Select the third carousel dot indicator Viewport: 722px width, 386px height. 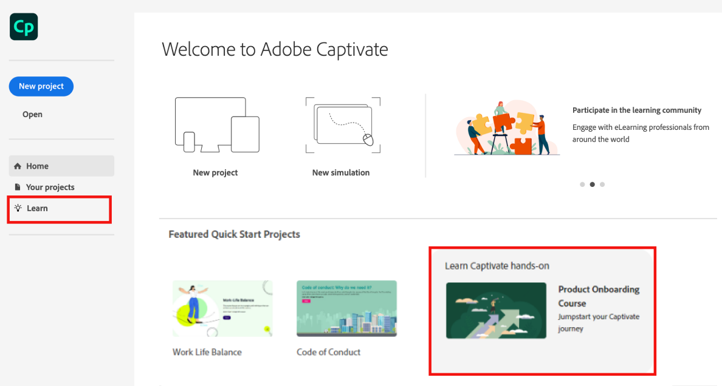coord(602,185)
